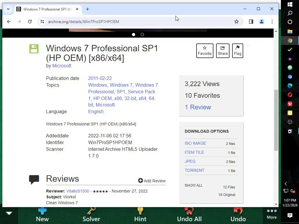Open Microsoft Edge from taskbar

[x=290, y=86]
